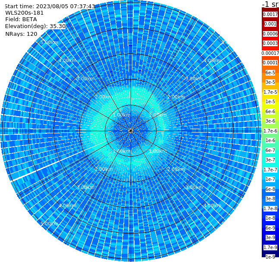Click the NRays: 120 label
This screenshot has height=262, width=279.
click(x=21, y=34)
